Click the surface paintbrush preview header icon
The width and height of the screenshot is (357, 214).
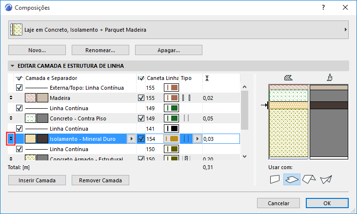pos(329,78)
